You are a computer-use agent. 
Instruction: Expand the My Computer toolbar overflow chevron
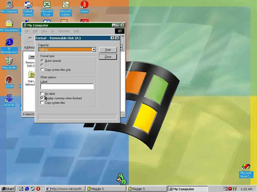point(123,36)
